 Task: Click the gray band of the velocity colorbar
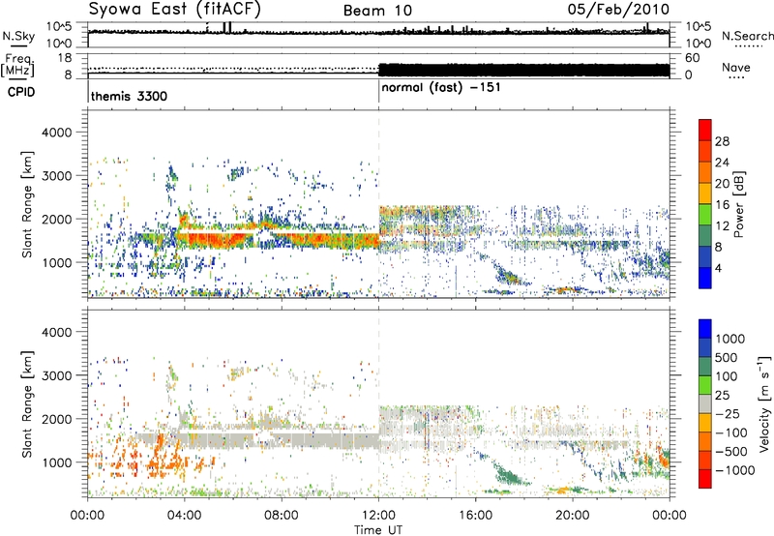coord(705,403)
